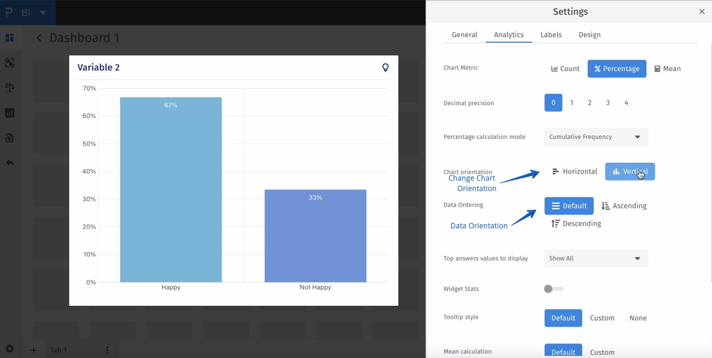This screenshot has height=358, width=712.
Task: Click the Dashboard 1 title text
Action: click(x=84, y=38)
